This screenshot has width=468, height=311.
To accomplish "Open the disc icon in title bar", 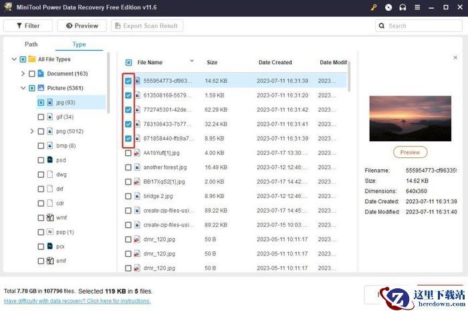I will [x=388, y=7].
